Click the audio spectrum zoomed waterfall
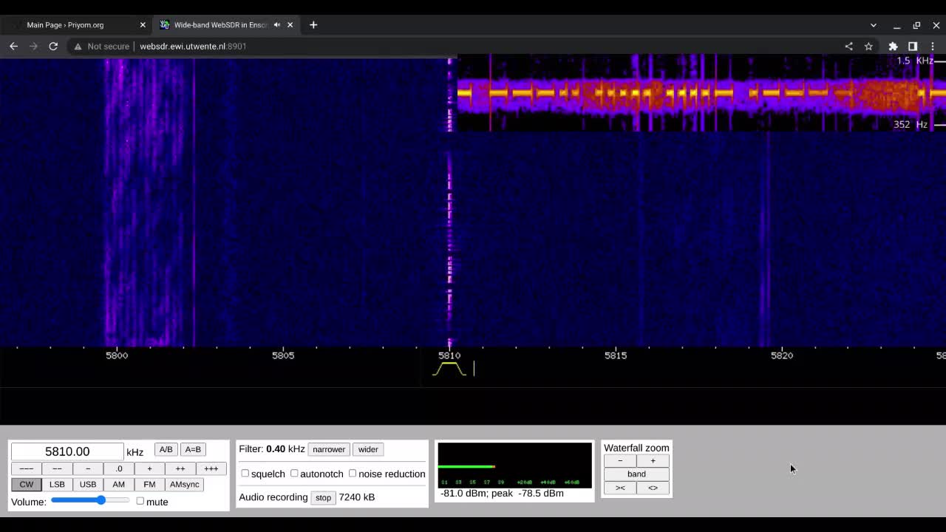The image size is (946, 532). (x=701, y=93)
